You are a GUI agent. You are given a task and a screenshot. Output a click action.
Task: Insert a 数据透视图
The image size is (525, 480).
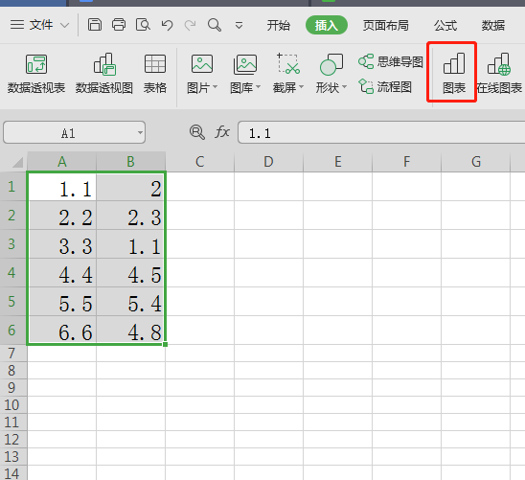pyautogui.click(x=104, y=74)
